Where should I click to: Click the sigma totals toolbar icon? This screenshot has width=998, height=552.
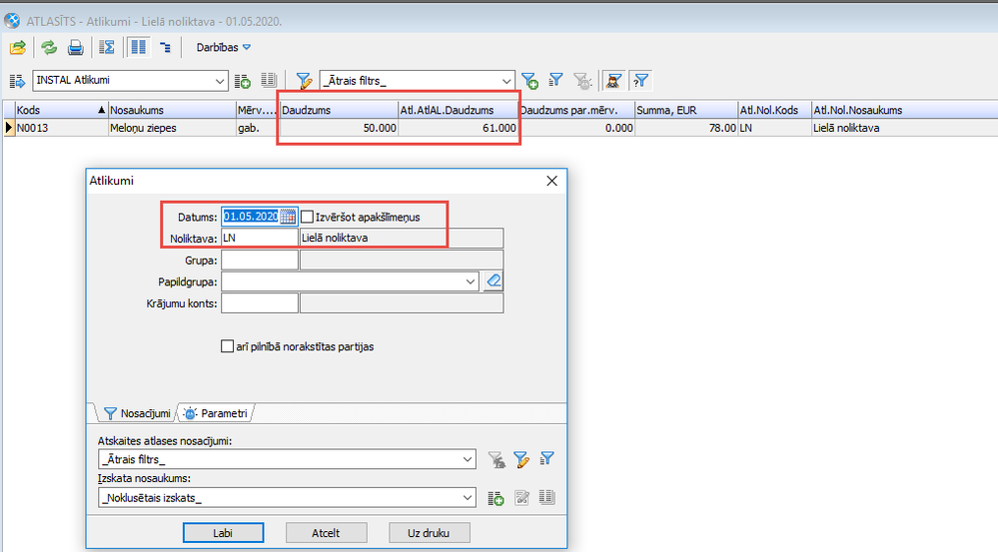tap(107, 47)
